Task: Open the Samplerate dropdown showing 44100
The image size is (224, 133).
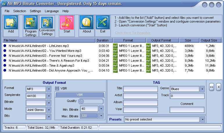Action: click(49, 96)
